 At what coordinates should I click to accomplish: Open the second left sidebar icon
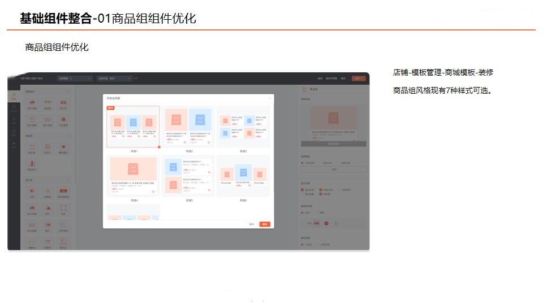pos(14,108)
